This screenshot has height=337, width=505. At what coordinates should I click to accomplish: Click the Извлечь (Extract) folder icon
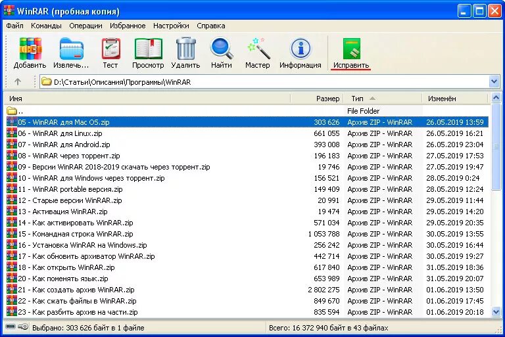pos(72,49)
